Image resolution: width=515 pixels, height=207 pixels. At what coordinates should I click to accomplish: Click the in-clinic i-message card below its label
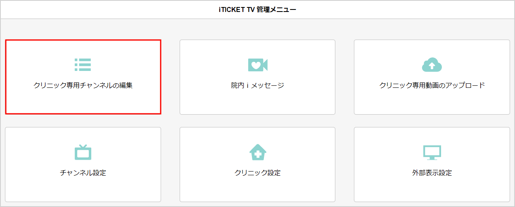point(257,102)
